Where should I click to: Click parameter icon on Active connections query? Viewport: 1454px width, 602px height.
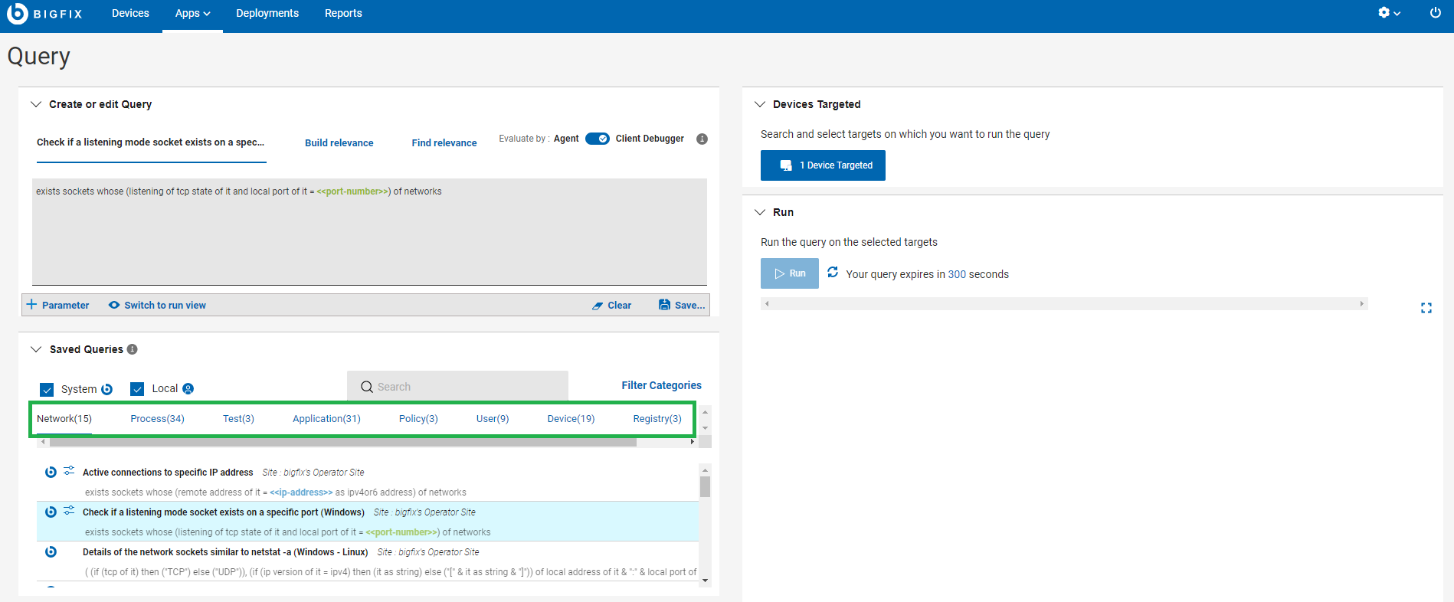[x=69, y=471]
